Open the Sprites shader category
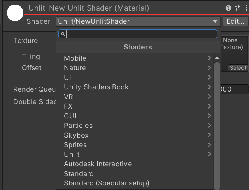The height and width of the screenshot is (190, 249). click(x=135, y=145)
